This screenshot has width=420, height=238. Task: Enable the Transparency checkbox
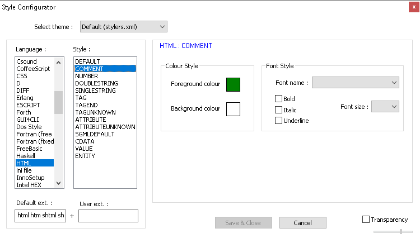pos(366,220)
